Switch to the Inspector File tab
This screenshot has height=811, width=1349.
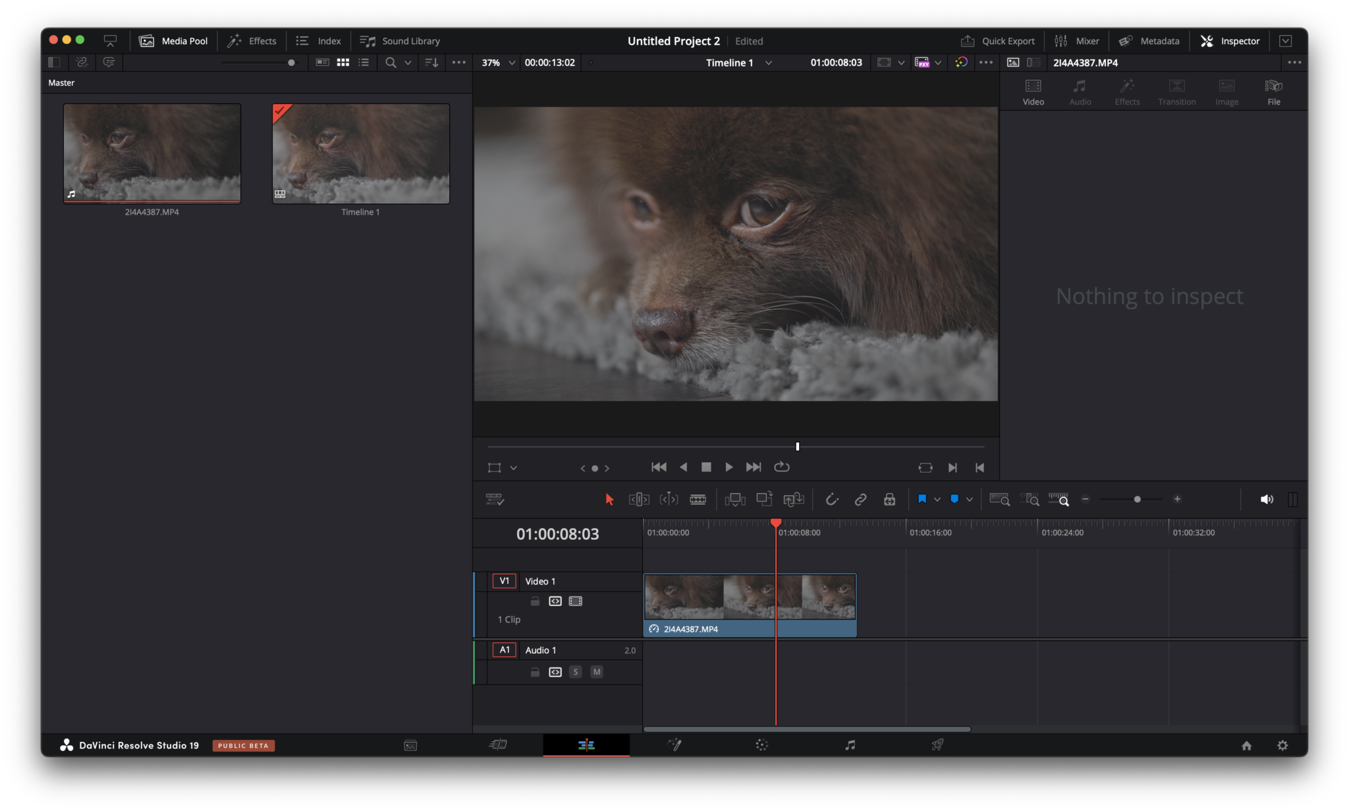pyautogui.click(x=1274, y=92)
